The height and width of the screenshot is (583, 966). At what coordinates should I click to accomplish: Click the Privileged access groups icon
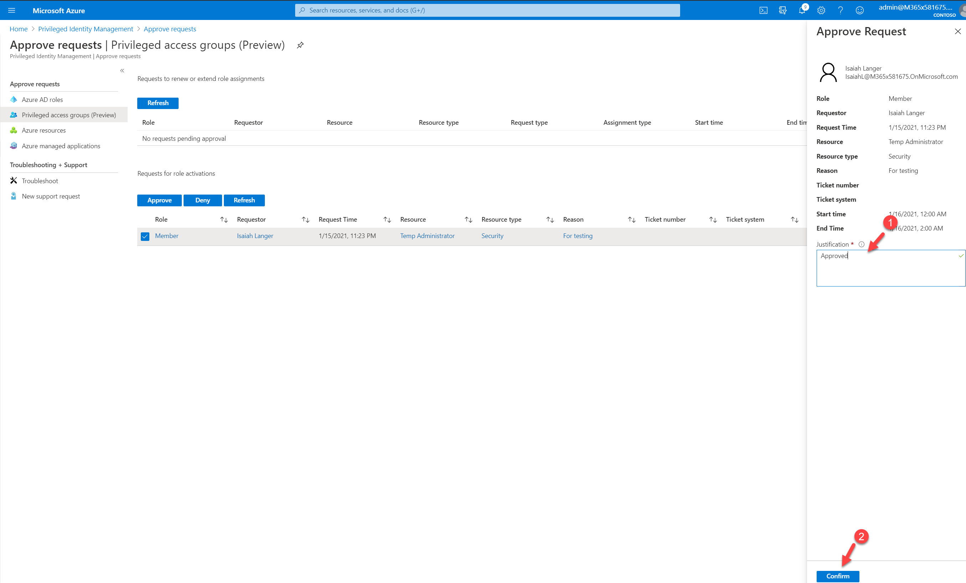pyautogui.click(x=14, y=115)
